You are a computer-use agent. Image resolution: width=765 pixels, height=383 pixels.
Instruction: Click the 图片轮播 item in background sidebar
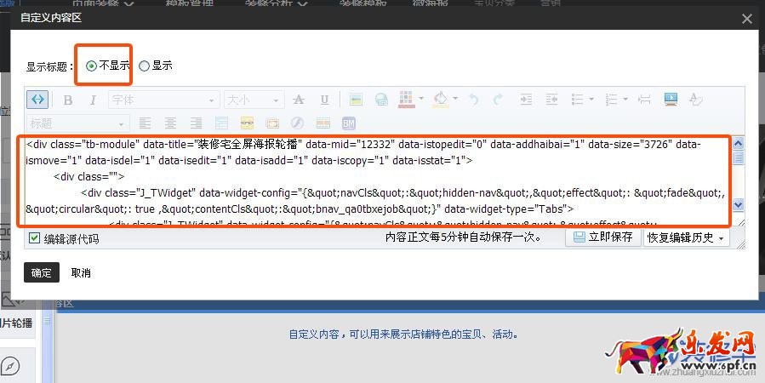16,323
